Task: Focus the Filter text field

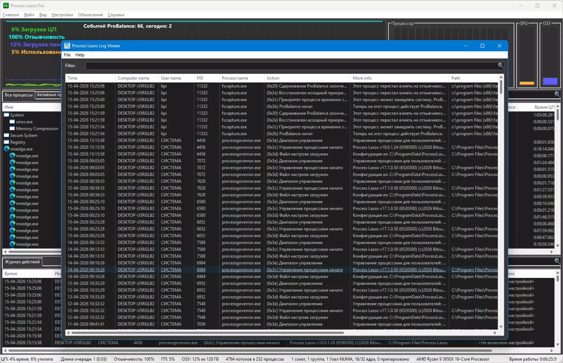Action: (291, 66)
